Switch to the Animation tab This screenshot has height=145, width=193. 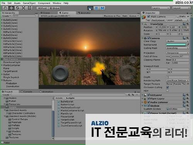click(46, 92)
